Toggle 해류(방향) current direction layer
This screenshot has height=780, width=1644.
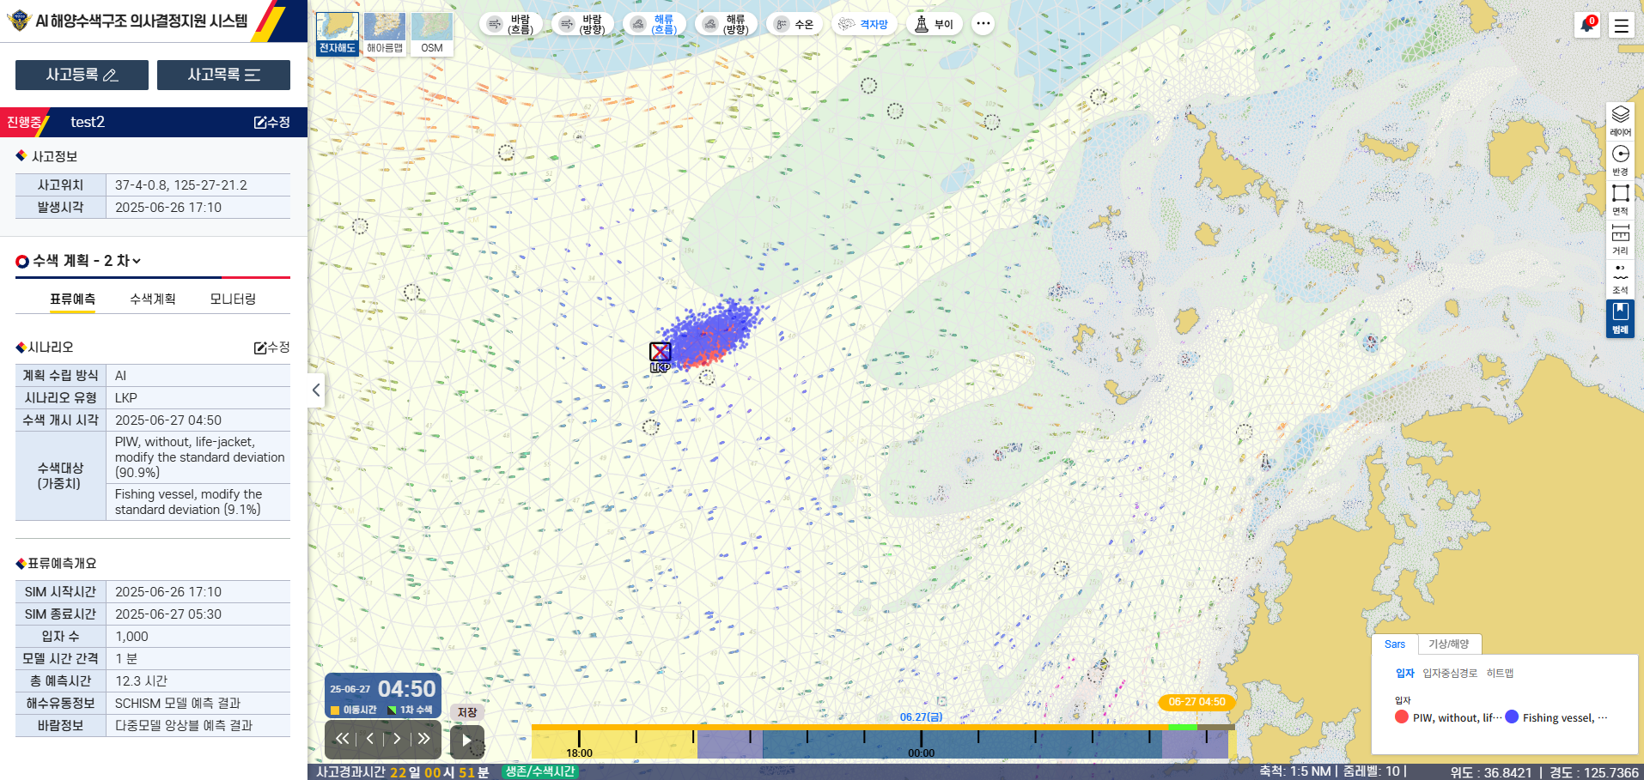[x=726, y=24]
